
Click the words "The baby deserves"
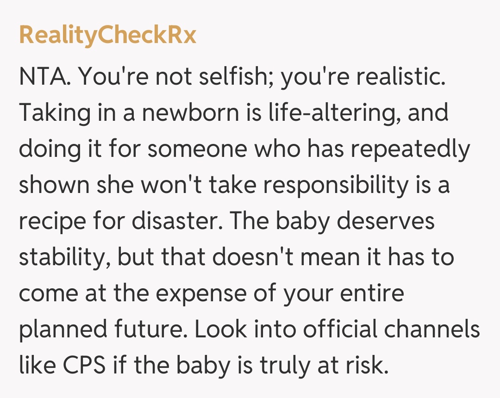[331, 221]
